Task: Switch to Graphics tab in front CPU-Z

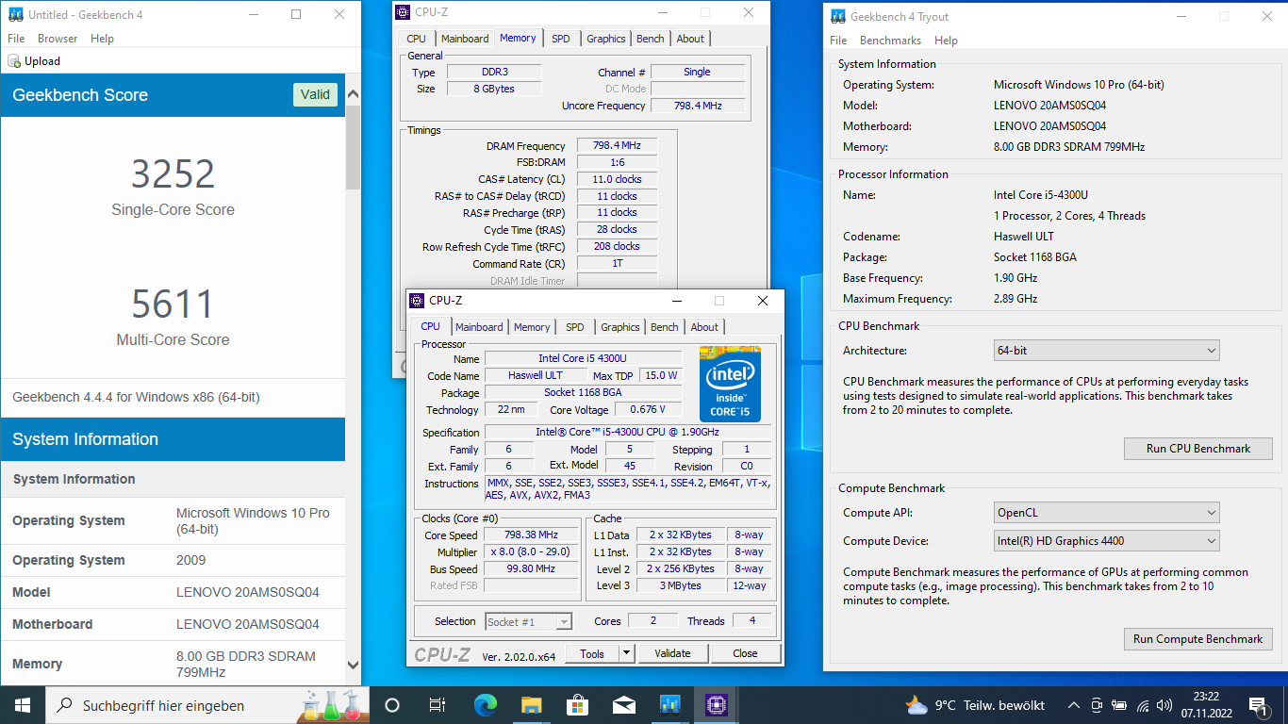Action: point(620,327)
